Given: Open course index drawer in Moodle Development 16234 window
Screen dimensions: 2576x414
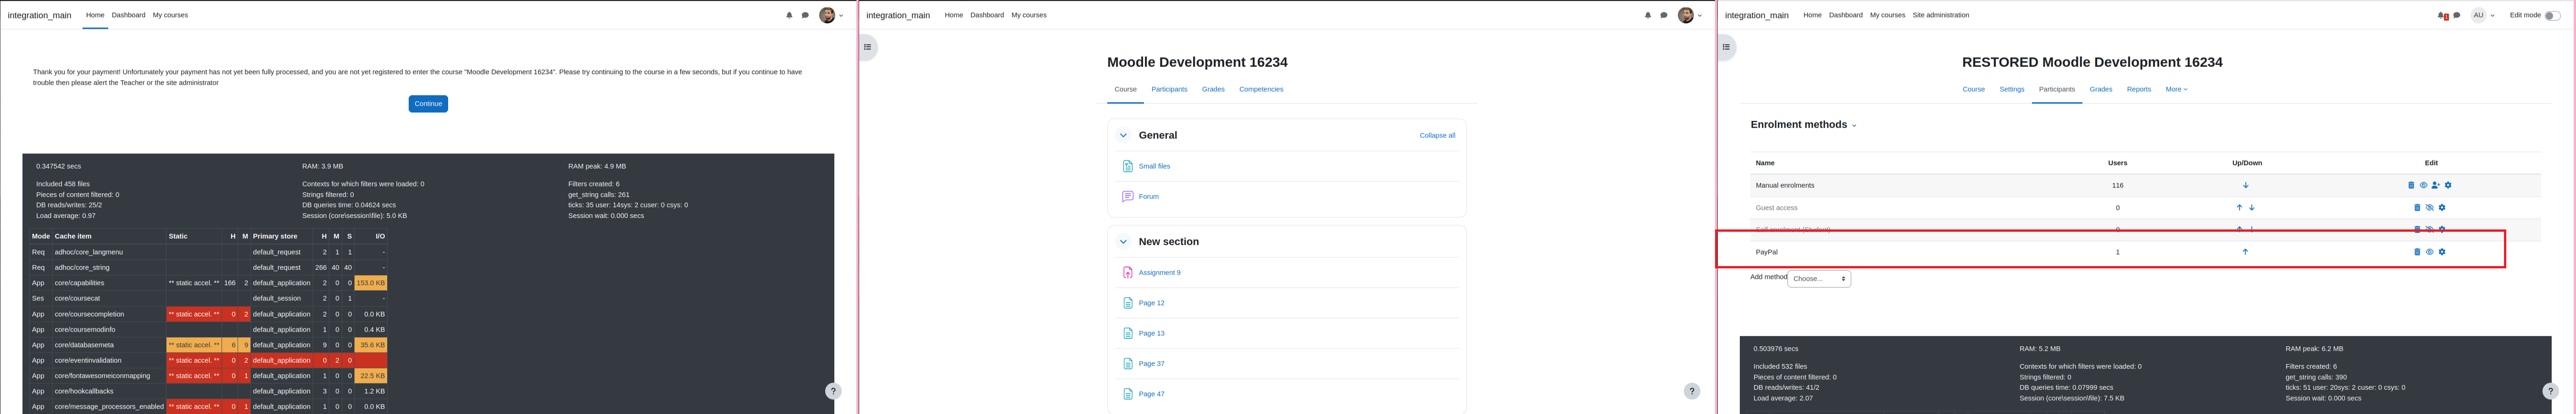Looking at the screenshot, I should point(867,47).
